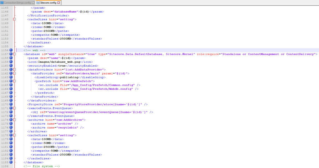
Task: Click the bookmark marker on line 1159
Action: coord(11,62)
